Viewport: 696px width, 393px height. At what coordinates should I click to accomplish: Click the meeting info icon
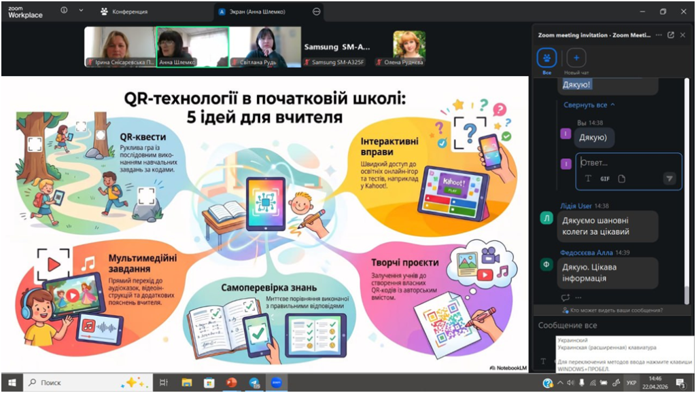pyautogui.click(x=64, y=11)
